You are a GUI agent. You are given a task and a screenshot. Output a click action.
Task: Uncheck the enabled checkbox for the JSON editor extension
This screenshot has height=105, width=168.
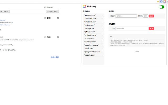pyautogui.click(x=45, y=37)
